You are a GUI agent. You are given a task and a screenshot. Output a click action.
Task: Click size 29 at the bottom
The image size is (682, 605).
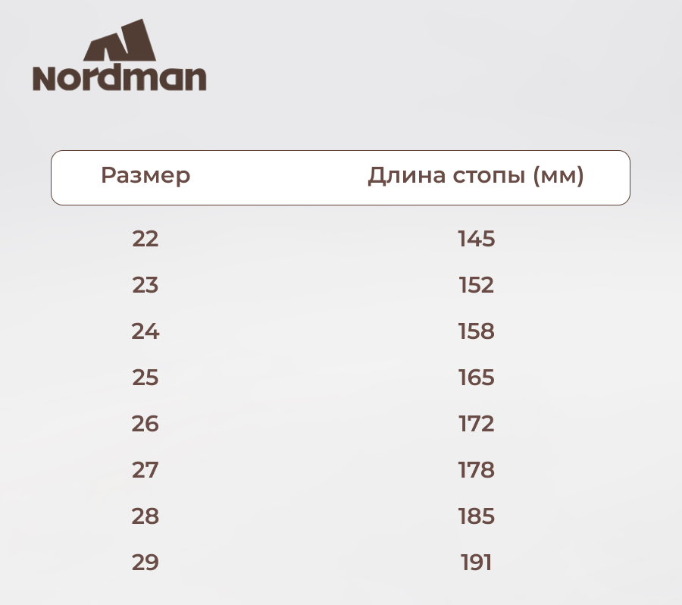[x=145, y=563]
